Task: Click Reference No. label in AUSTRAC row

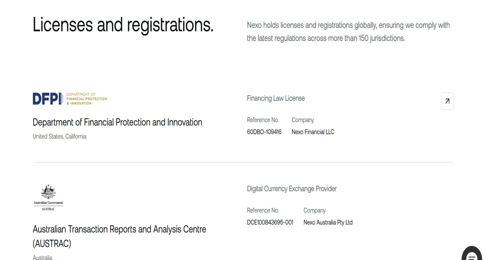Action: (263, 210)
